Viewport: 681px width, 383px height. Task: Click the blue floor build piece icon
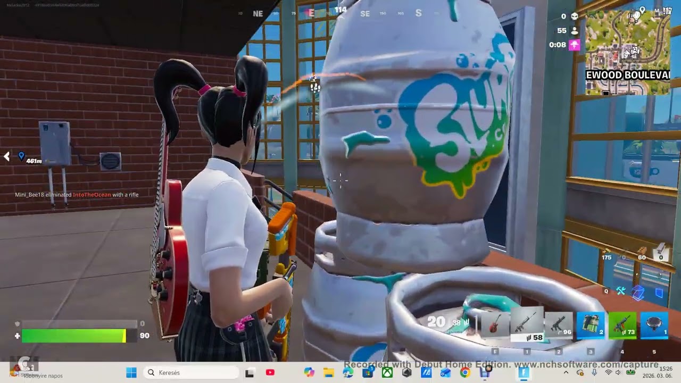click(638, 293)
